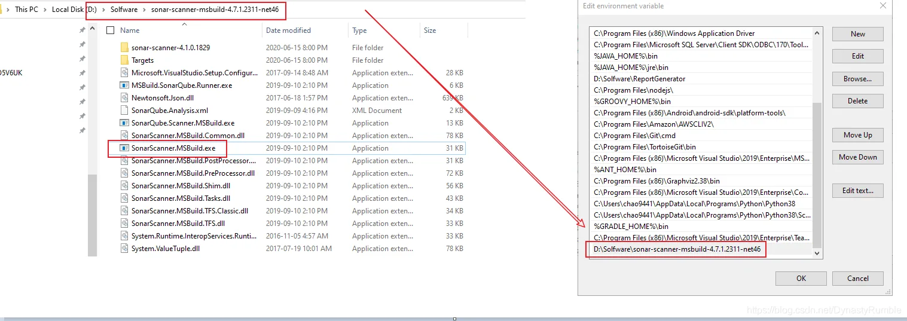Screen dimensions: 907x321
Task: Click MSBuild.SonarQube.Runner.exe file icon
Action: tap(124, 85)
